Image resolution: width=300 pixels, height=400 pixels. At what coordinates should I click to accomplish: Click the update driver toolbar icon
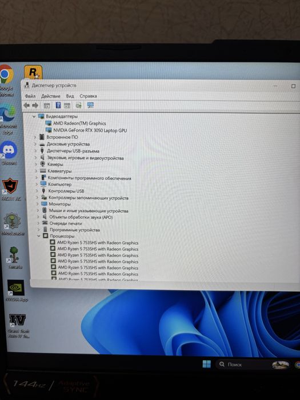pyautogui.click(x=79, y=105)
